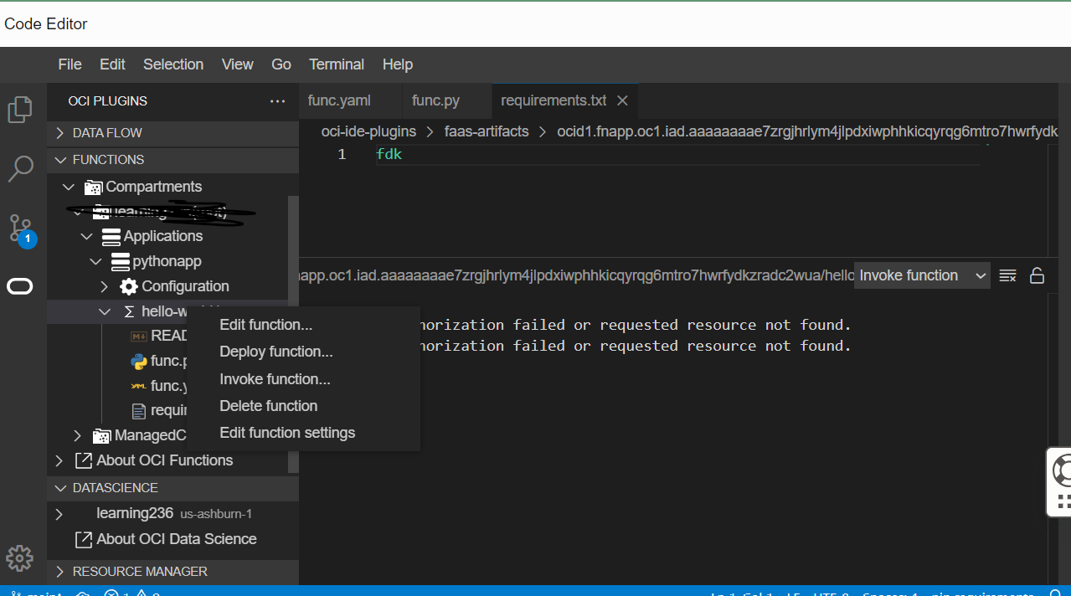Open the About OCI Data Science link
1071x596 pixels.
[177, 539]
